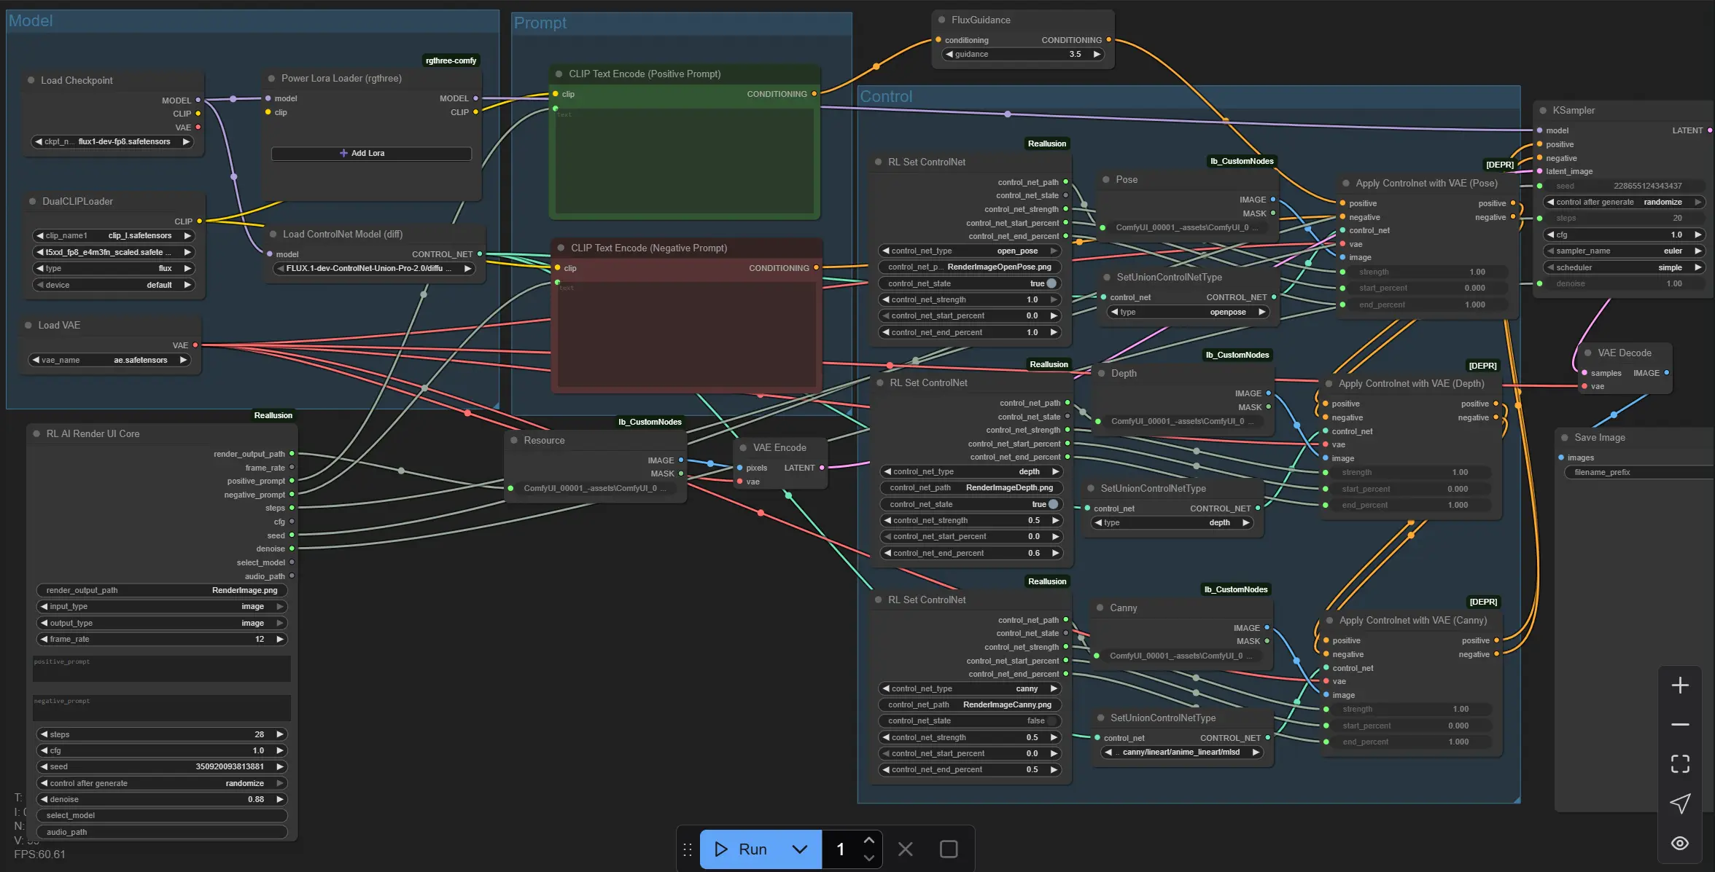
Task: Collapse the DualCLIPLoader node via its title dot
Action: [33, 201]
